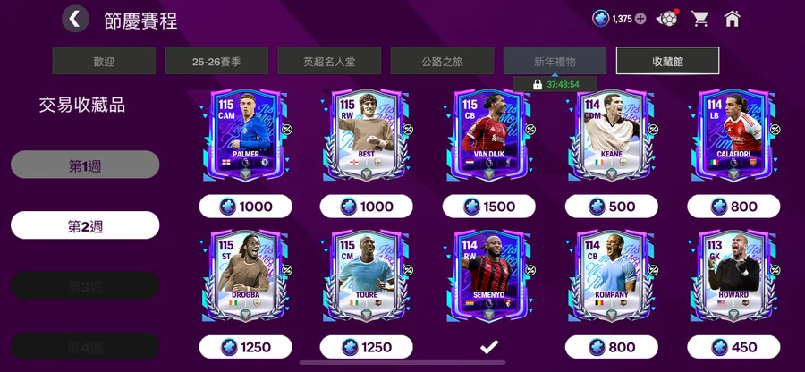
Task: Buy Van Dijk for 1500 tokens
Action: 488,207
